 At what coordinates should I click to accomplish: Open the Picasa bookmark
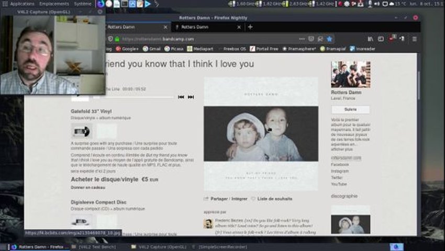174,49
